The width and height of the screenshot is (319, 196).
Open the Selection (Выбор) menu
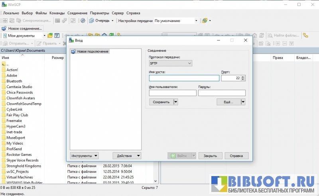tap(27, 13)
